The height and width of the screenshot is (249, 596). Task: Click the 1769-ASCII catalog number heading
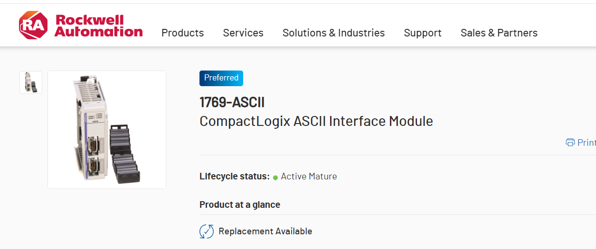pos(232,102)
